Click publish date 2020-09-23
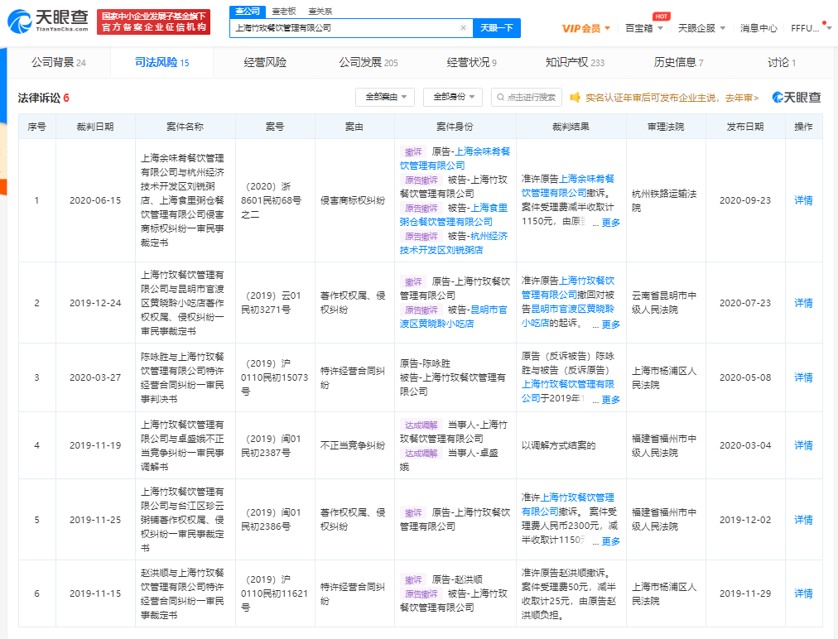The width and height of the screenshot is (838, 639). pos(745,200)
